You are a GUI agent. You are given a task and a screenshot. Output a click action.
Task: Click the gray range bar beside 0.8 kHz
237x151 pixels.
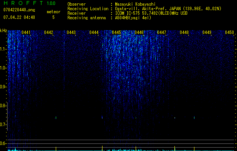pyautogui.click(x=7, y=117)
